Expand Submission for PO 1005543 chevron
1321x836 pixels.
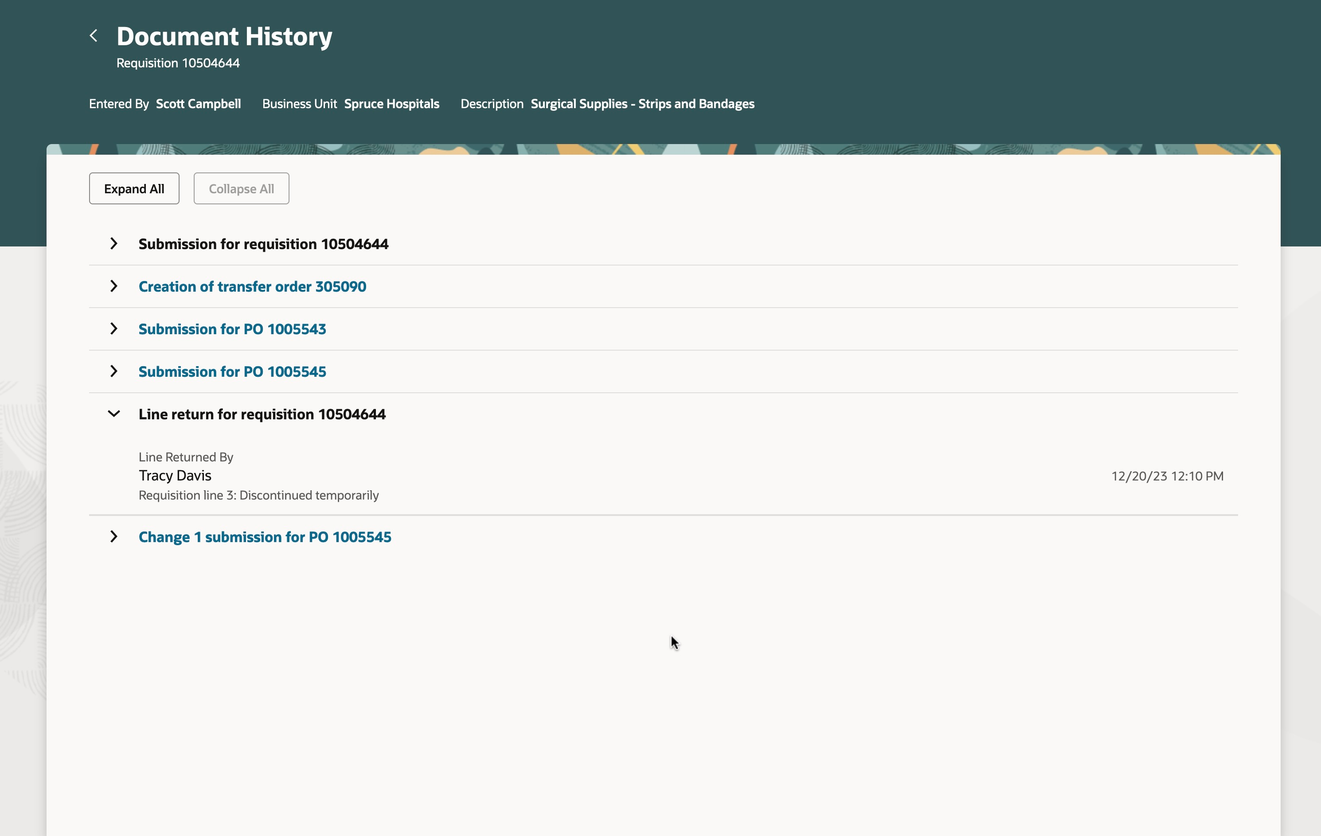click(x=113, y=328)
